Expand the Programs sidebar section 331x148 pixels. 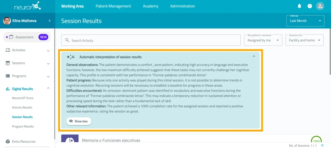point(48,77)
